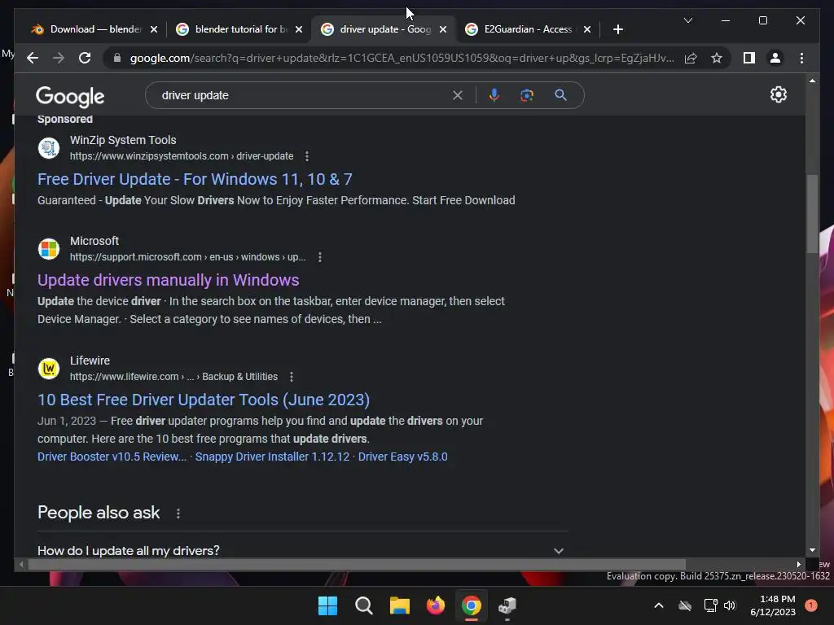834x625 pixels.
Task: Show hidden tray icons chevron
Action: point(658,605)
